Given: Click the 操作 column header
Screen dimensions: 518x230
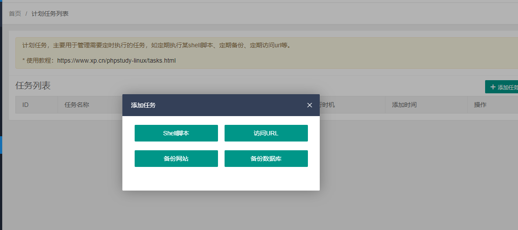Looking at the screenshot, I should 480,105.
